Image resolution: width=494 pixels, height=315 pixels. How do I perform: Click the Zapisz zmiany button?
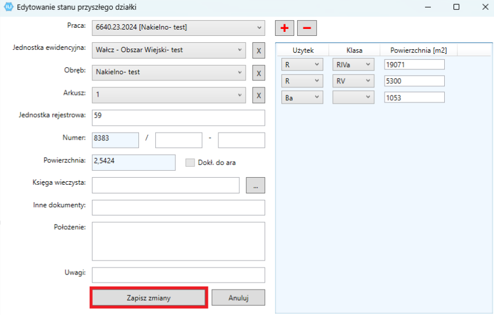(149, 298)
